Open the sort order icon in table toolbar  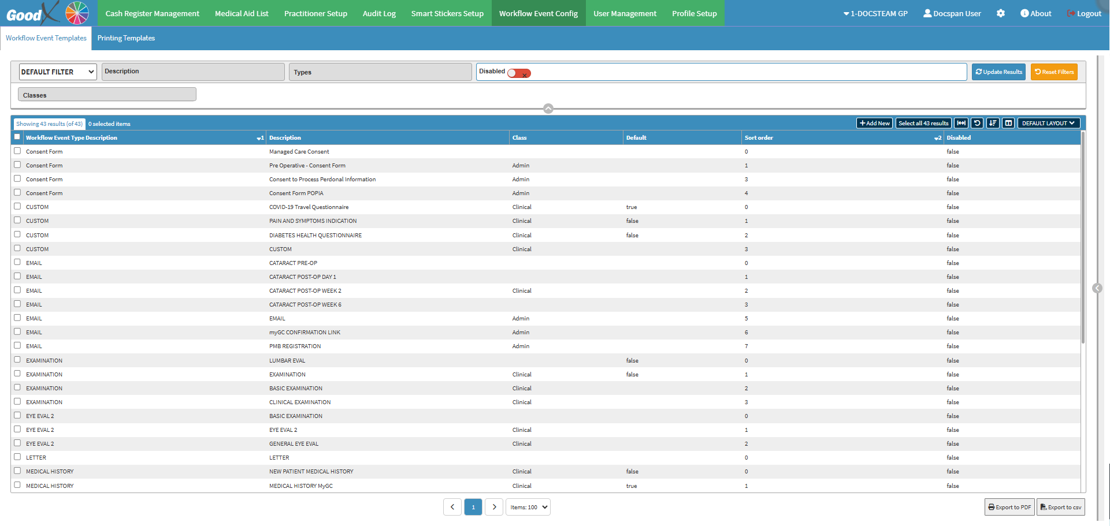point(993,123)
